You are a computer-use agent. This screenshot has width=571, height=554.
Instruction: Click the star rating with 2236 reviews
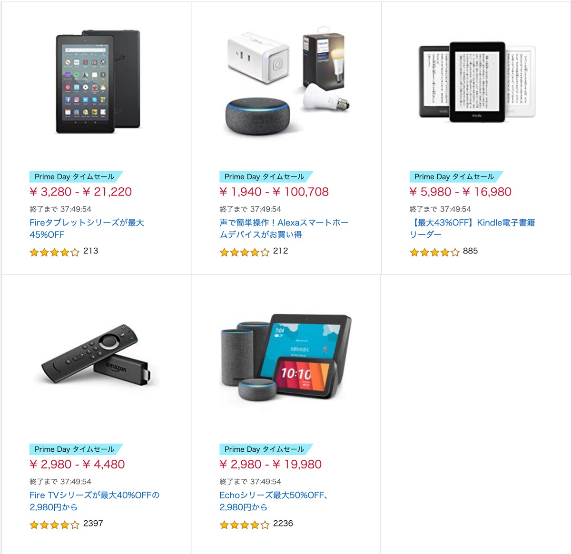244,525
